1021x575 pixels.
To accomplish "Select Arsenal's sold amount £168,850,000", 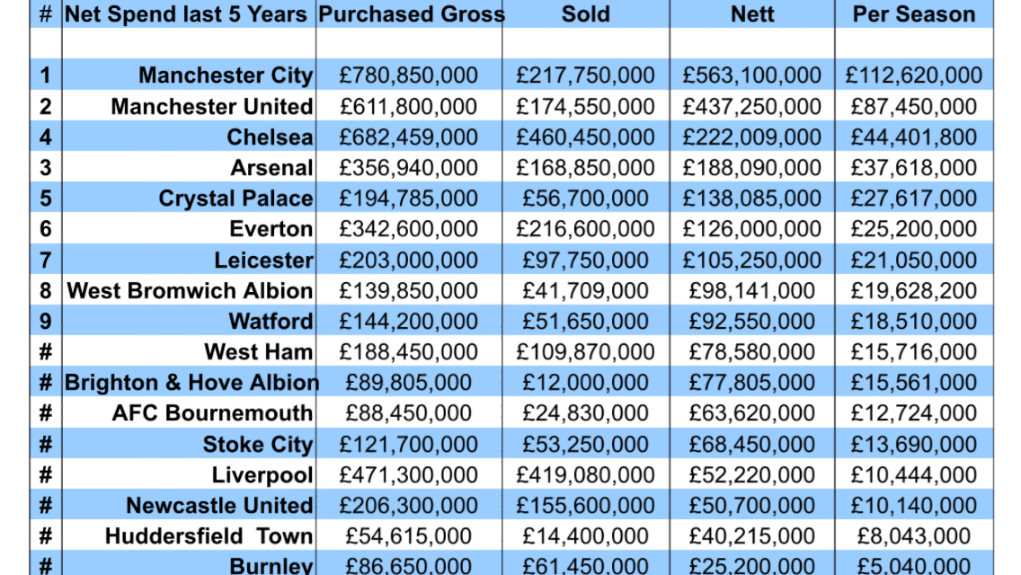I will pos(585,167).
